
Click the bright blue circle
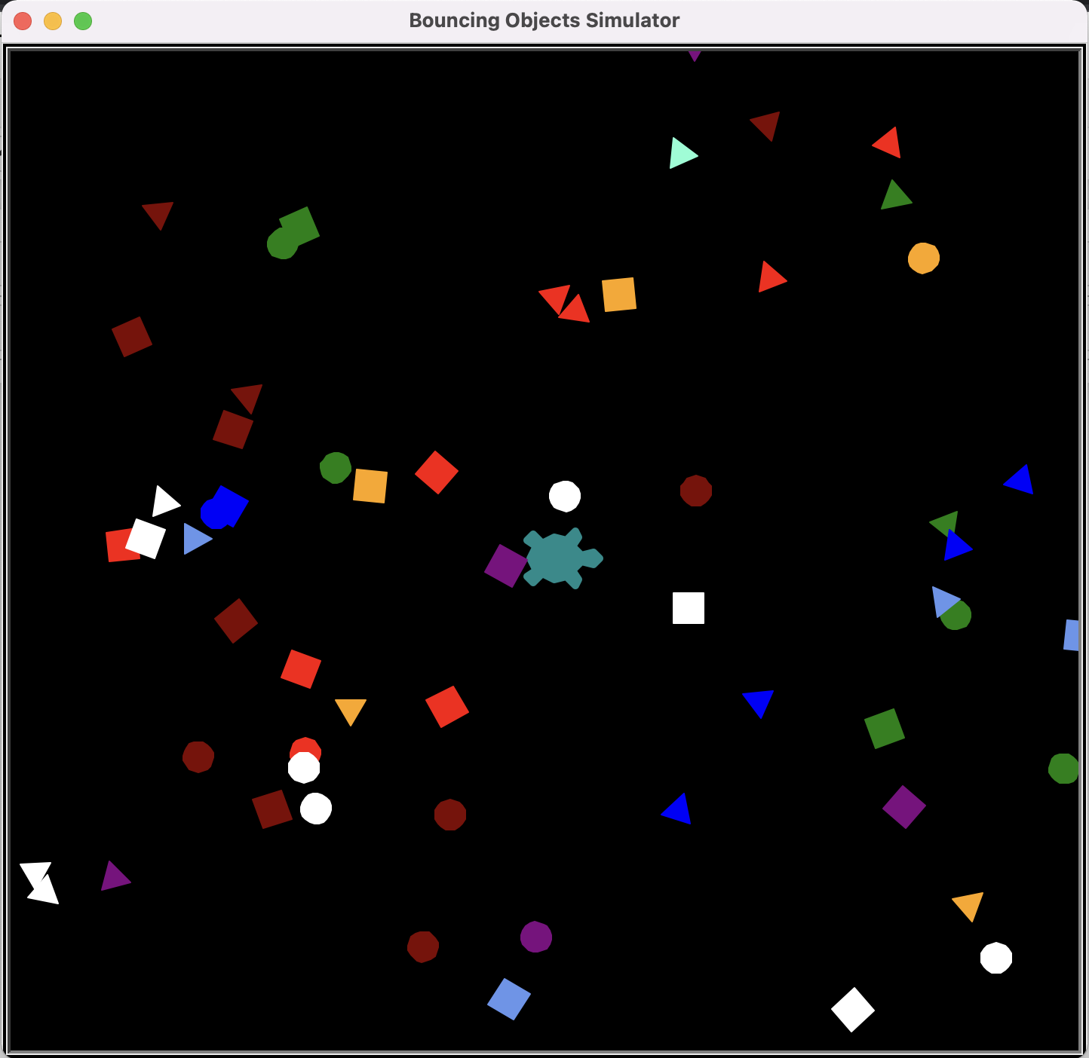tap(216, 513)
